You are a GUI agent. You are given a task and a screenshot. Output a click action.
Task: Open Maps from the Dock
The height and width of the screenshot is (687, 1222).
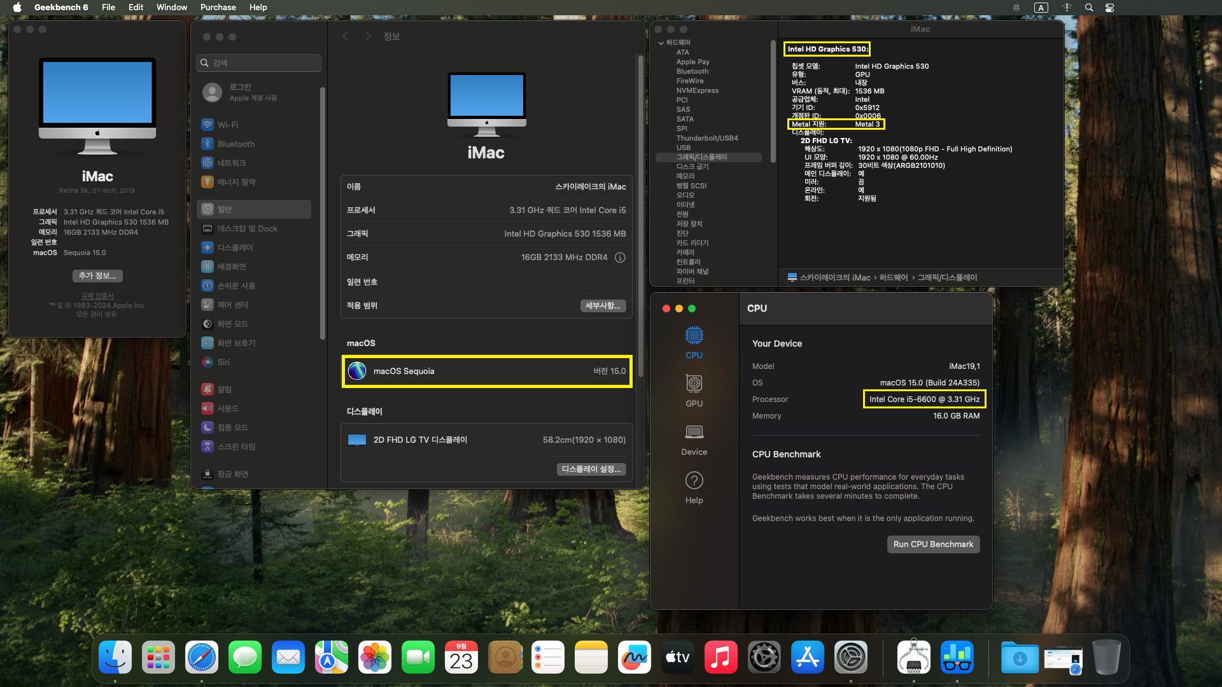332,657
